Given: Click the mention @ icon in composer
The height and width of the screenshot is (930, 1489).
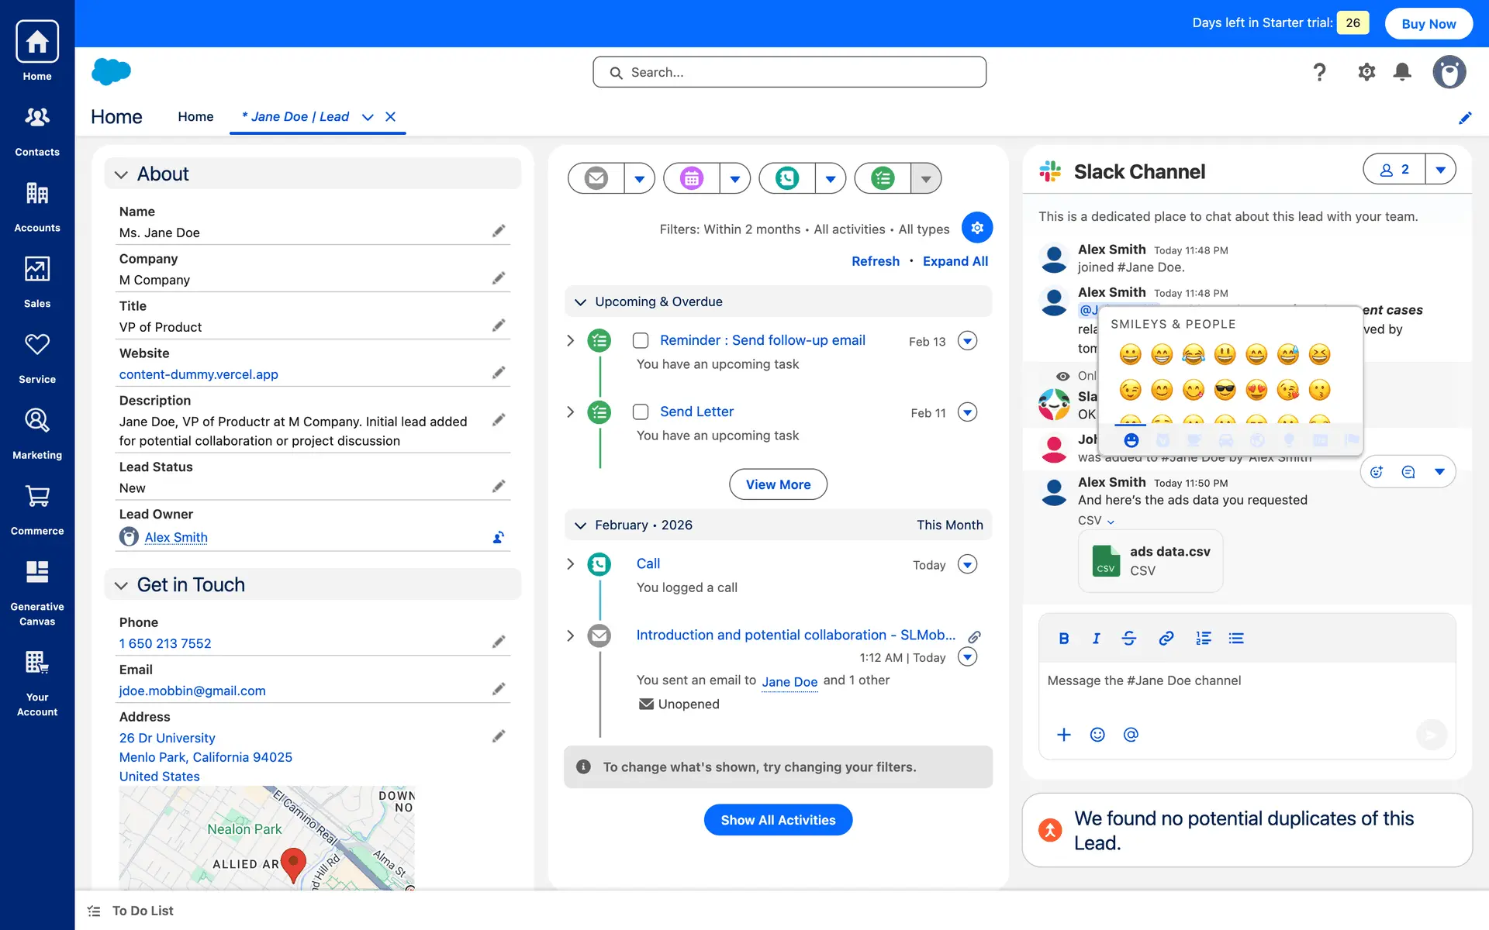Looking at the screenshot, I should click(x=1131, y=734).
